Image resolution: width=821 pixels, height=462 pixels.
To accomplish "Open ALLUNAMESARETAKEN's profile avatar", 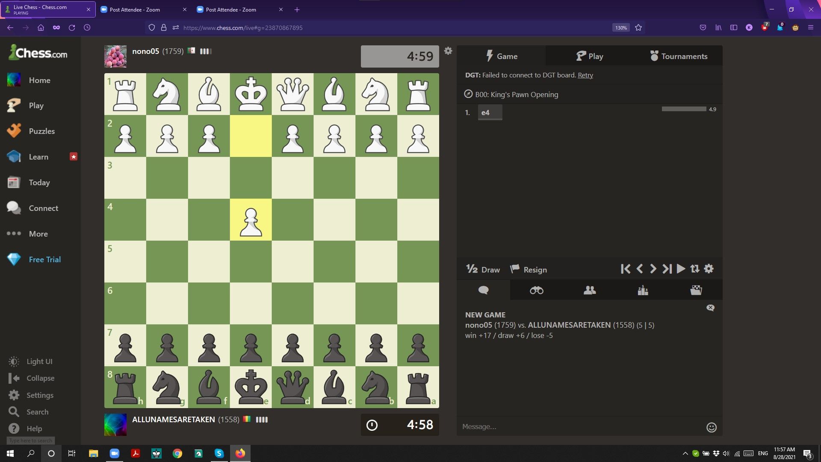I will [x=115, y=425].
